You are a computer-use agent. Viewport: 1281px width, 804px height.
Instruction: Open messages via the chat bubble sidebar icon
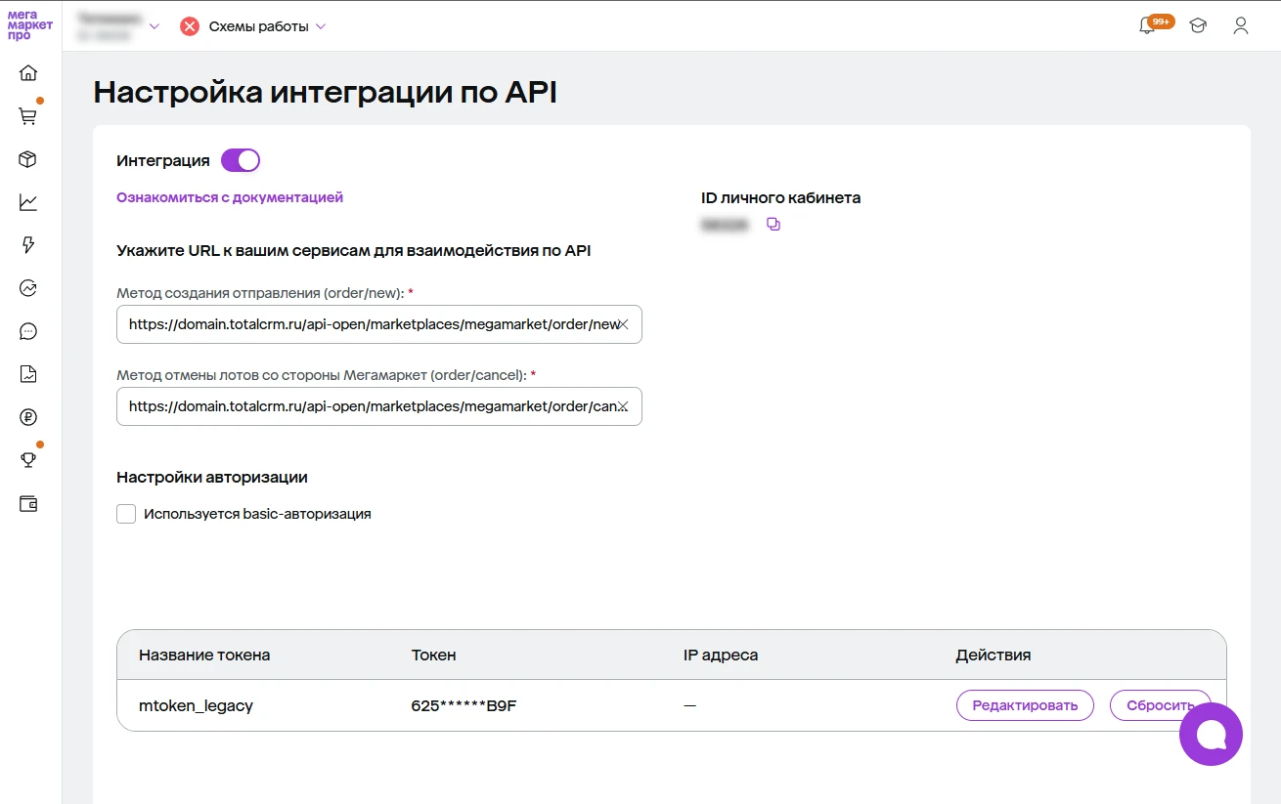[28, 330]
